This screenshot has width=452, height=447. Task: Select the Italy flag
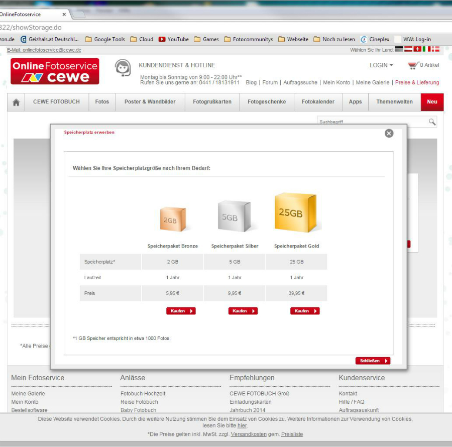click(426, 49)
